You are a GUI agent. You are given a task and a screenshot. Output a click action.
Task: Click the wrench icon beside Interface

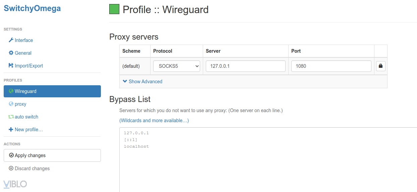pos(11,40)
